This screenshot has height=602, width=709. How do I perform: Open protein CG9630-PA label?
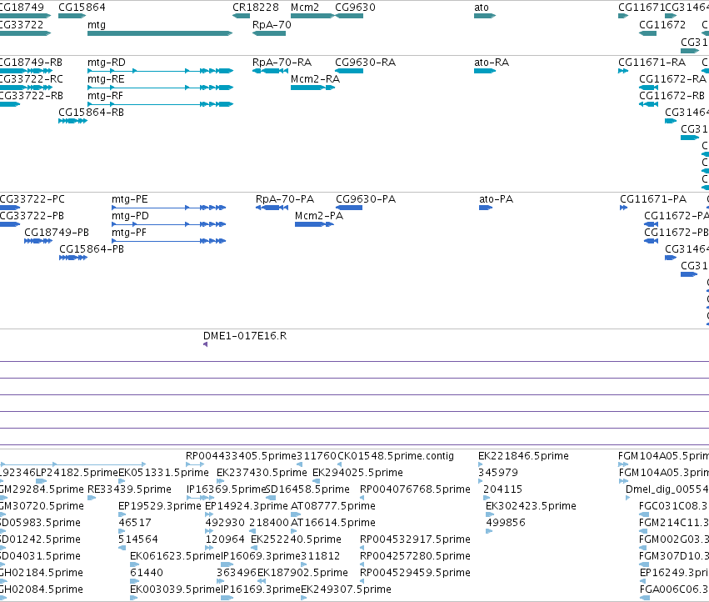pos(366,199)
